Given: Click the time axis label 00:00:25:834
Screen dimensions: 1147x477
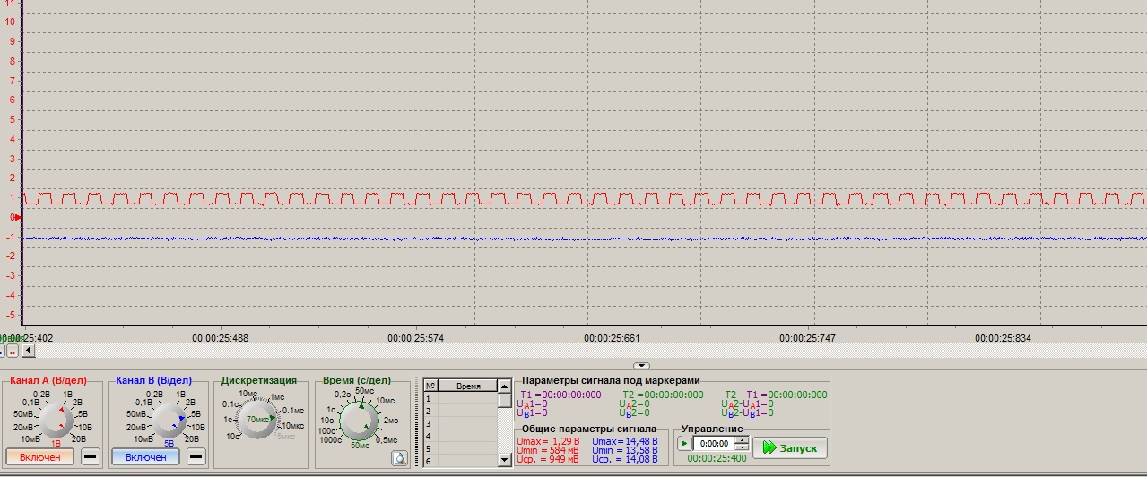Looking at the screenshot, I should tap(1003, 338).
